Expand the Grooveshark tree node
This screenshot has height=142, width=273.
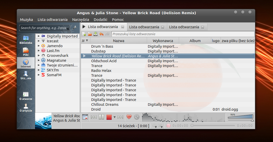[39, 56]
